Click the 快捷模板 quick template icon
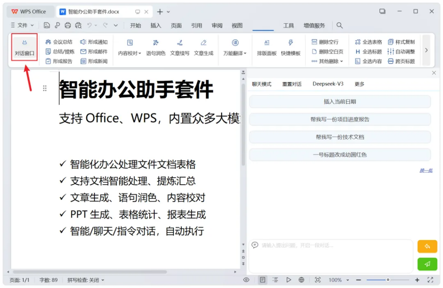The height and width of the screenshot is (288, 443). 290,48
